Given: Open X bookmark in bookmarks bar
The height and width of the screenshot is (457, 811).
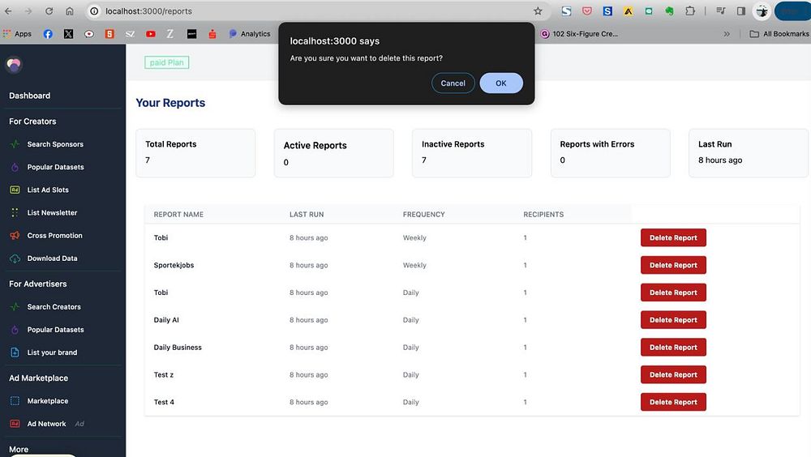Looking at the screenshot, I should pyautogui.click(x=68, y=33).
